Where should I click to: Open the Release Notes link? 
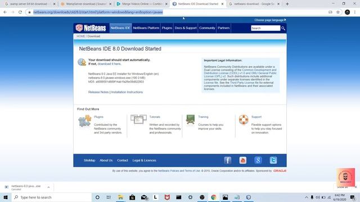pyautogui.click(x=98, y=92)
